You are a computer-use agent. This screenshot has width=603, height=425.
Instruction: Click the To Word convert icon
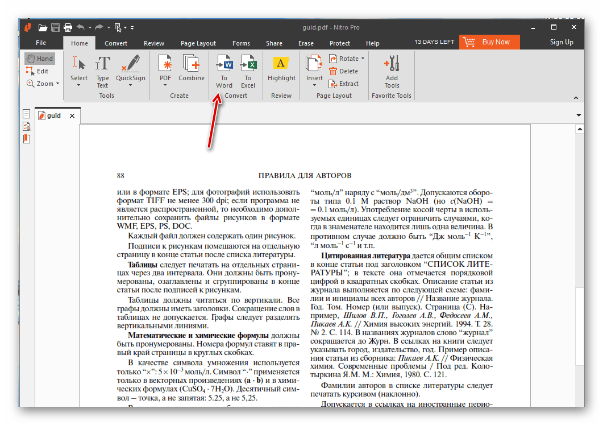(224, 71)
